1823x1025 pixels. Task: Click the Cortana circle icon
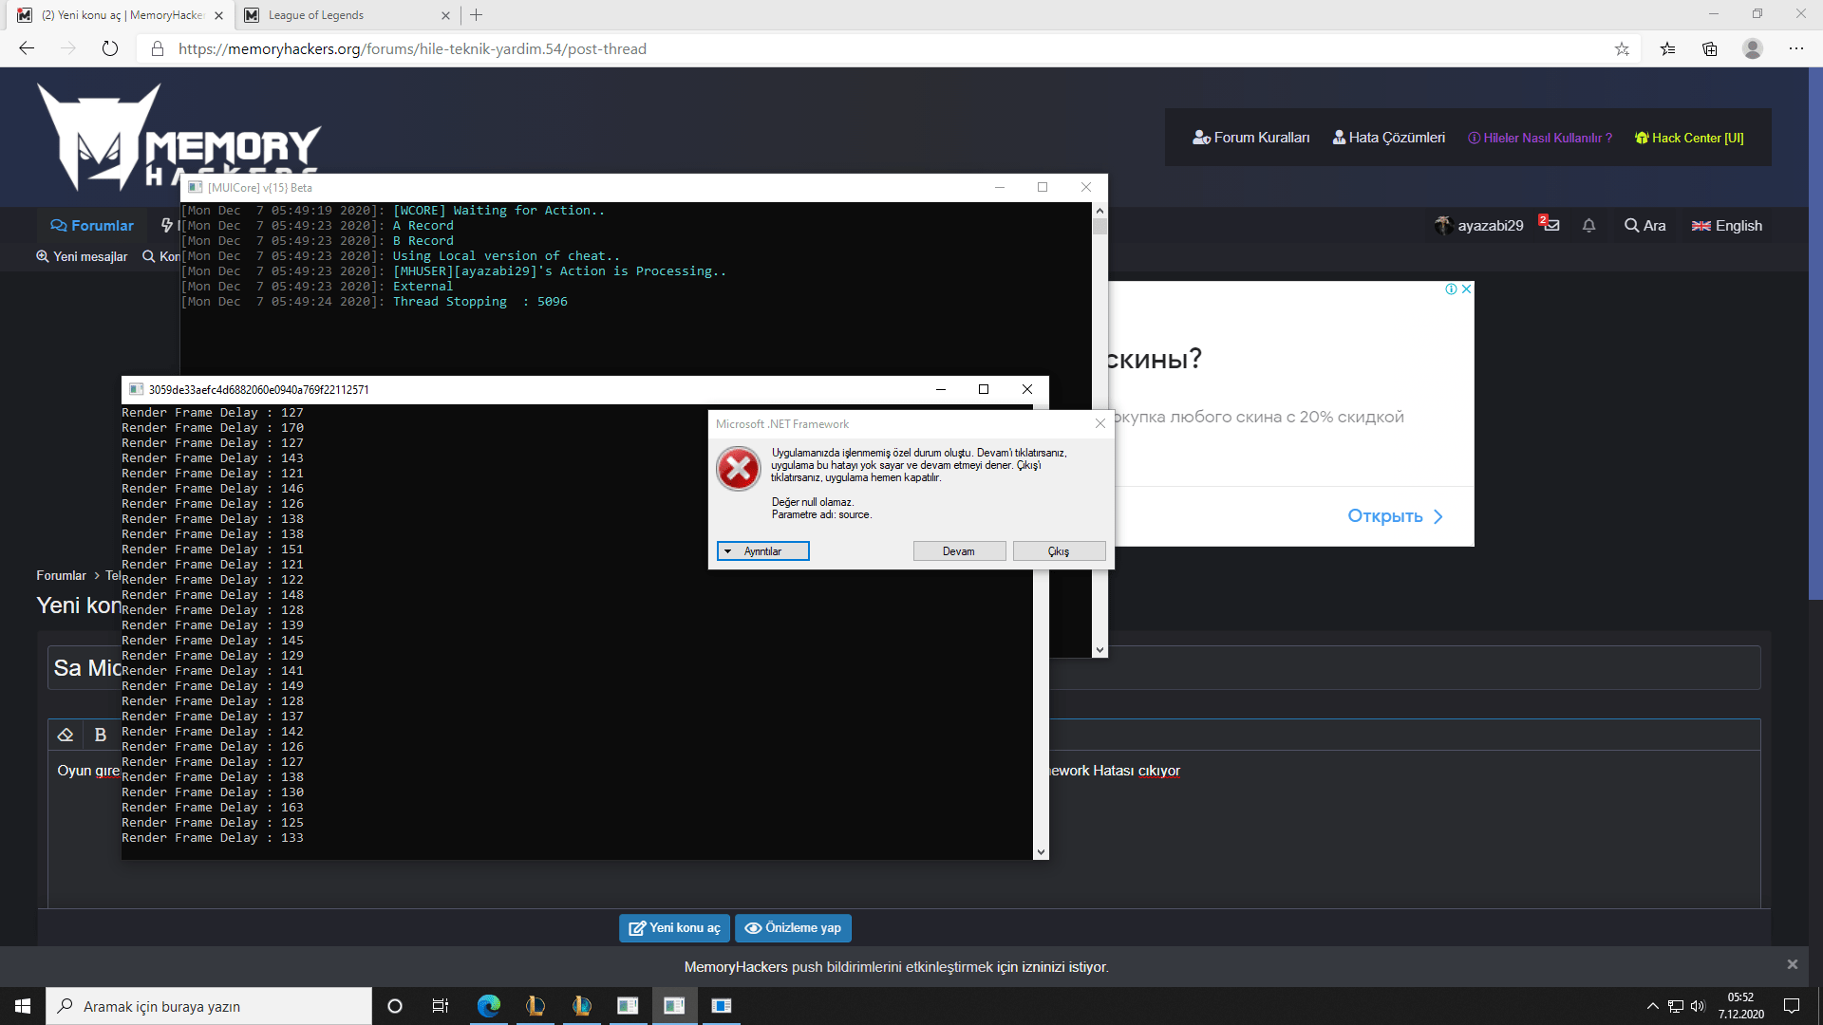[x=395, y=1006]
